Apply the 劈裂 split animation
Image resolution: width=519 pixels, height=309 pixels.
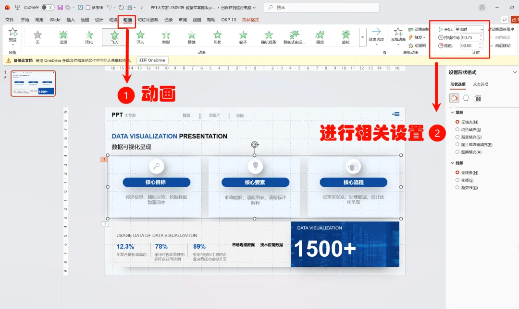coord(166,37)
